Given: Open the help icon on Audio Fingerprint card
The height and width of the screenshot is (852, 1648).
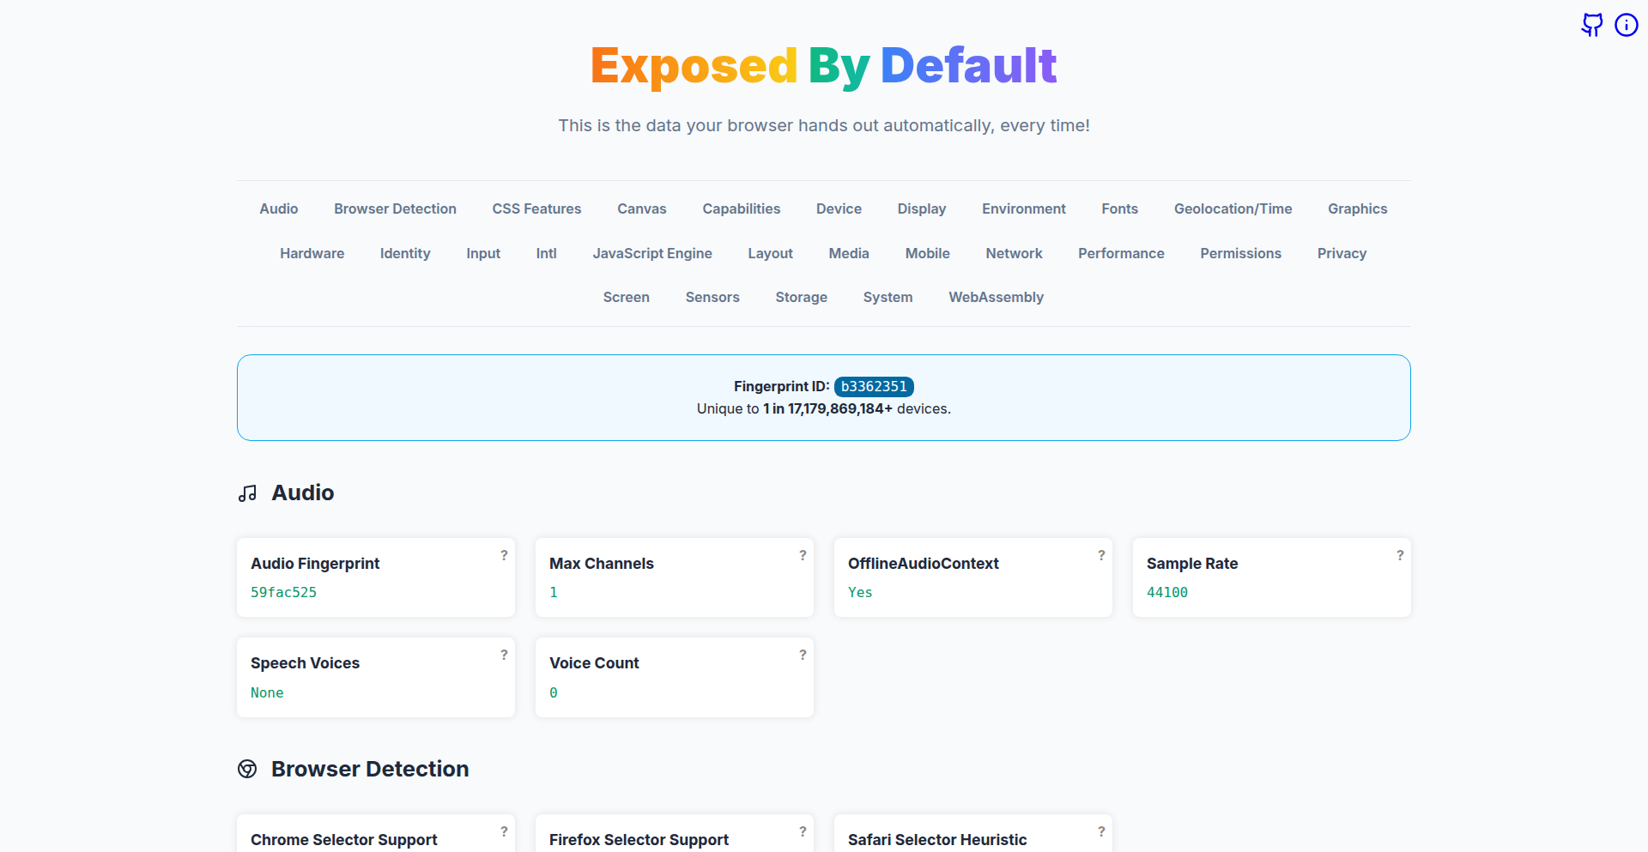Looking at the screenshot, I should pos(504,555).
